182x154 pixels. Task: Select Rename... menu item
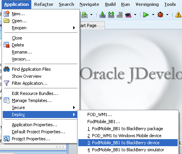[41, 52]
